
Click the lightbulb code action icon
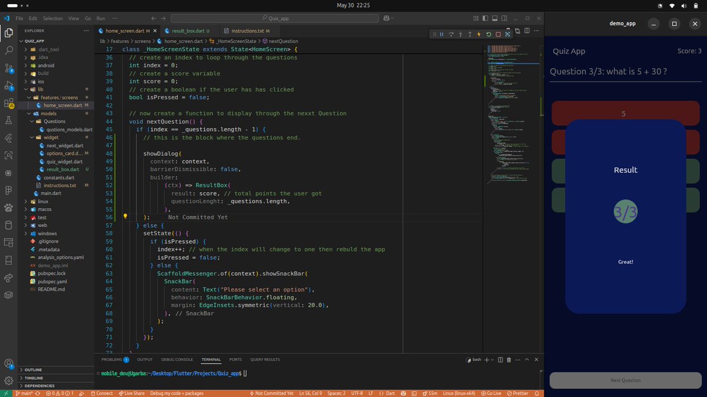pyautogui.click(x=125, y=217)
